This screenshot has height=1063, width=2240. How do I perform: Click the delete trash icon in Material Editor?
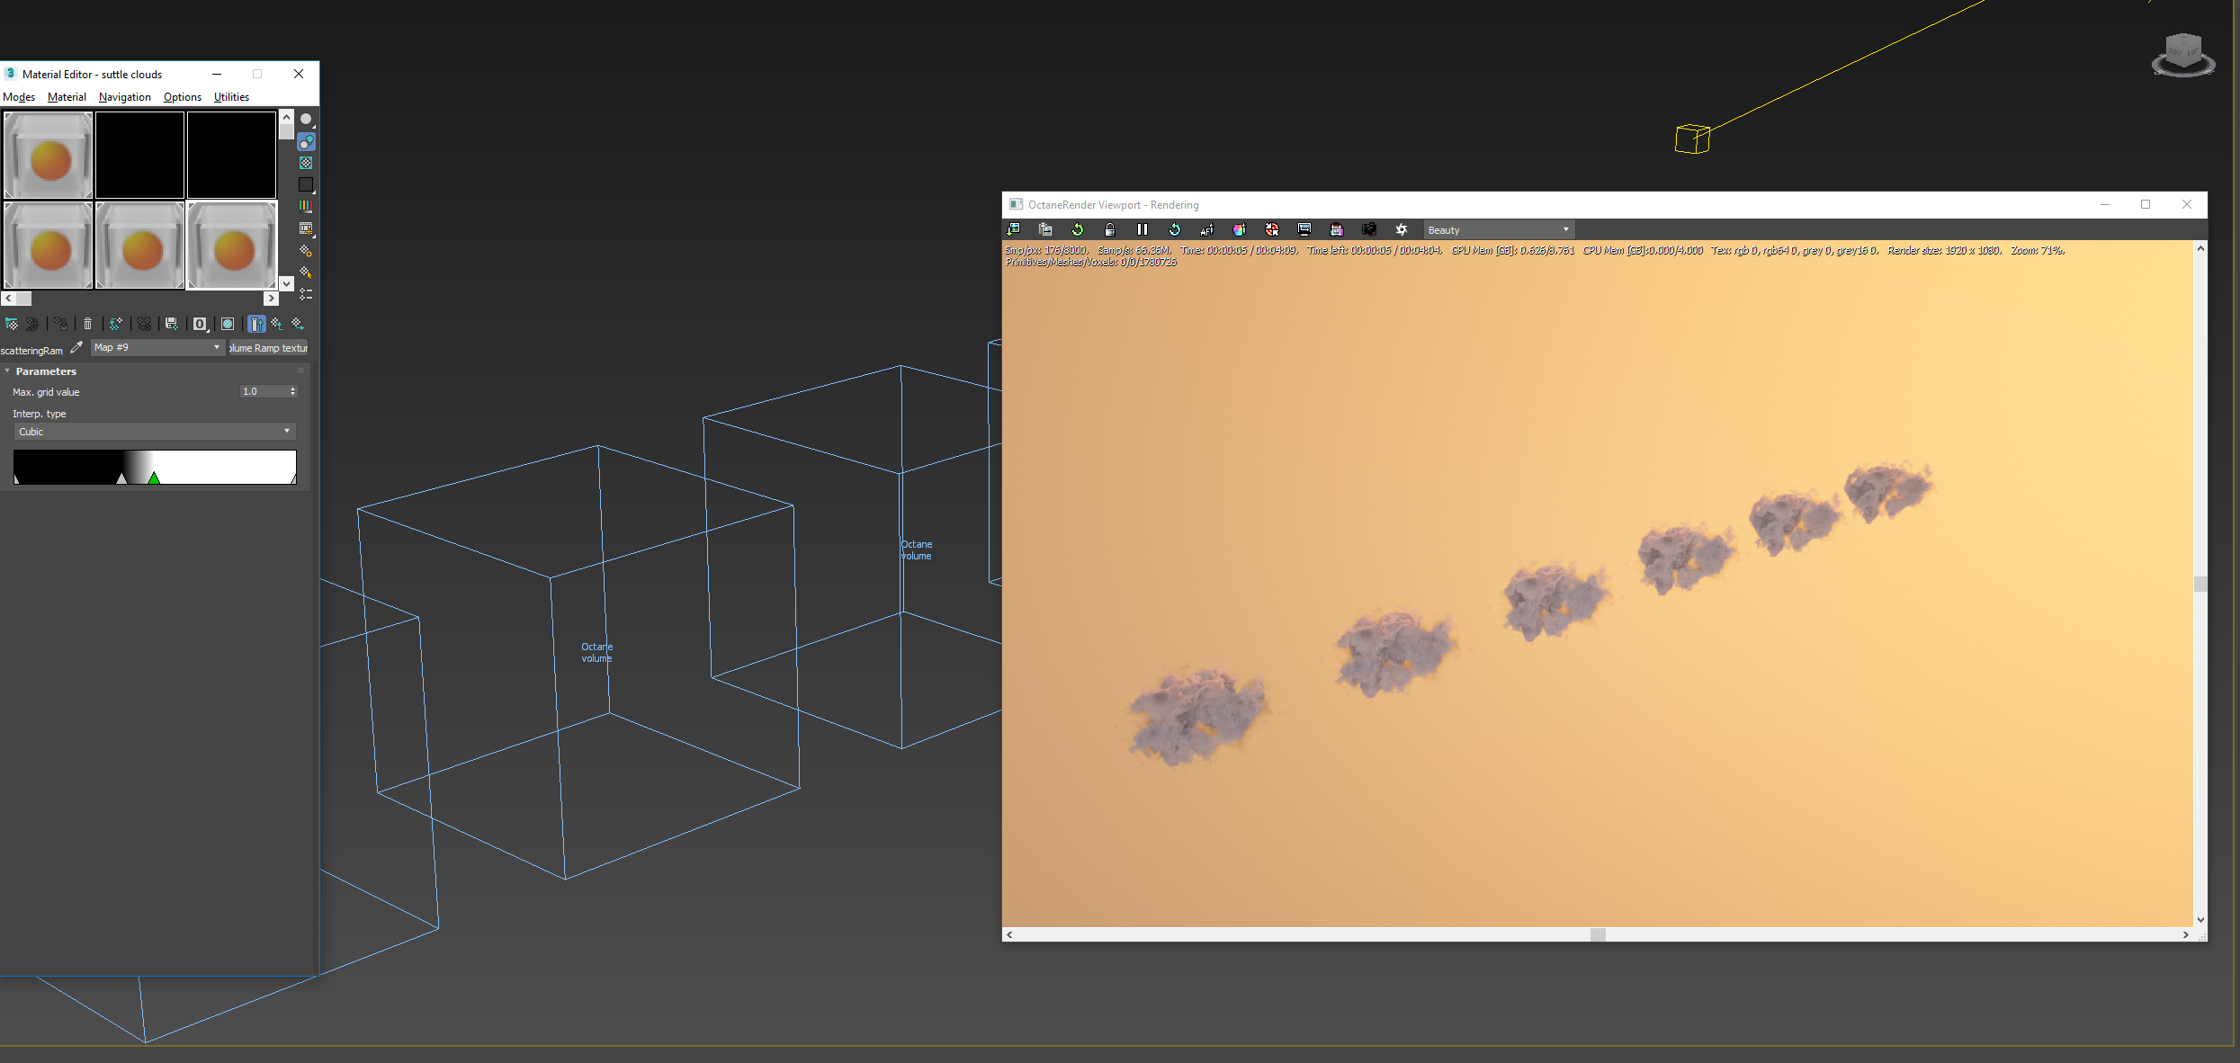point(87,324)
